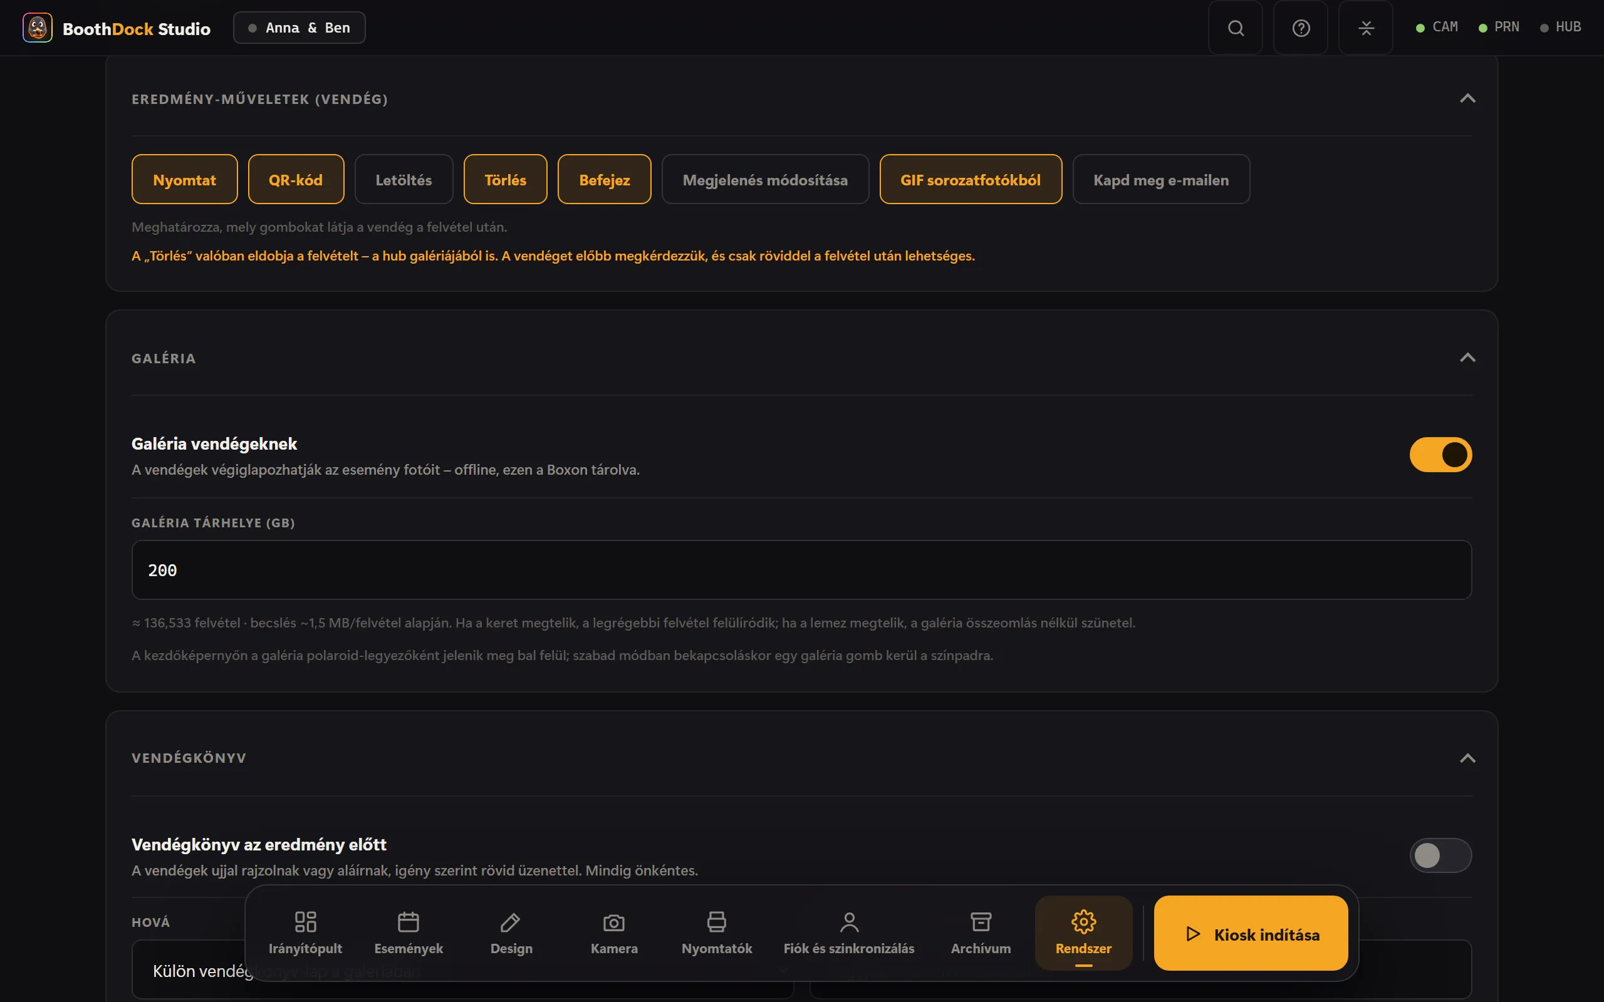Disable the Galéria vendégeknek switch
The width and height of the screenshot is (1604, 1002).
pyautogui.click(x=1440, y=455)
